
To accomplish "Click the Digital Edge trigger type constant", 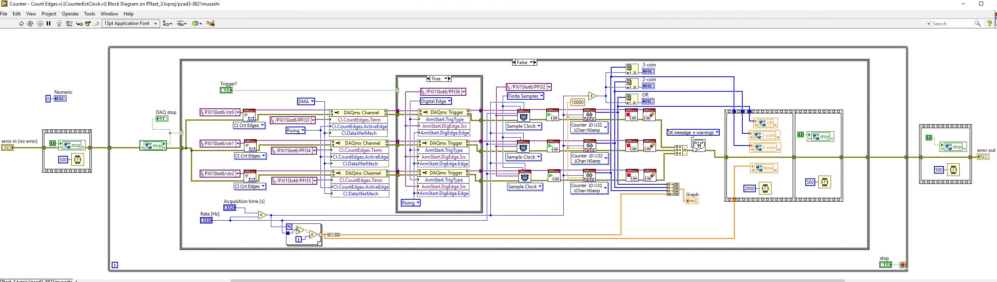I will point(436,101).
